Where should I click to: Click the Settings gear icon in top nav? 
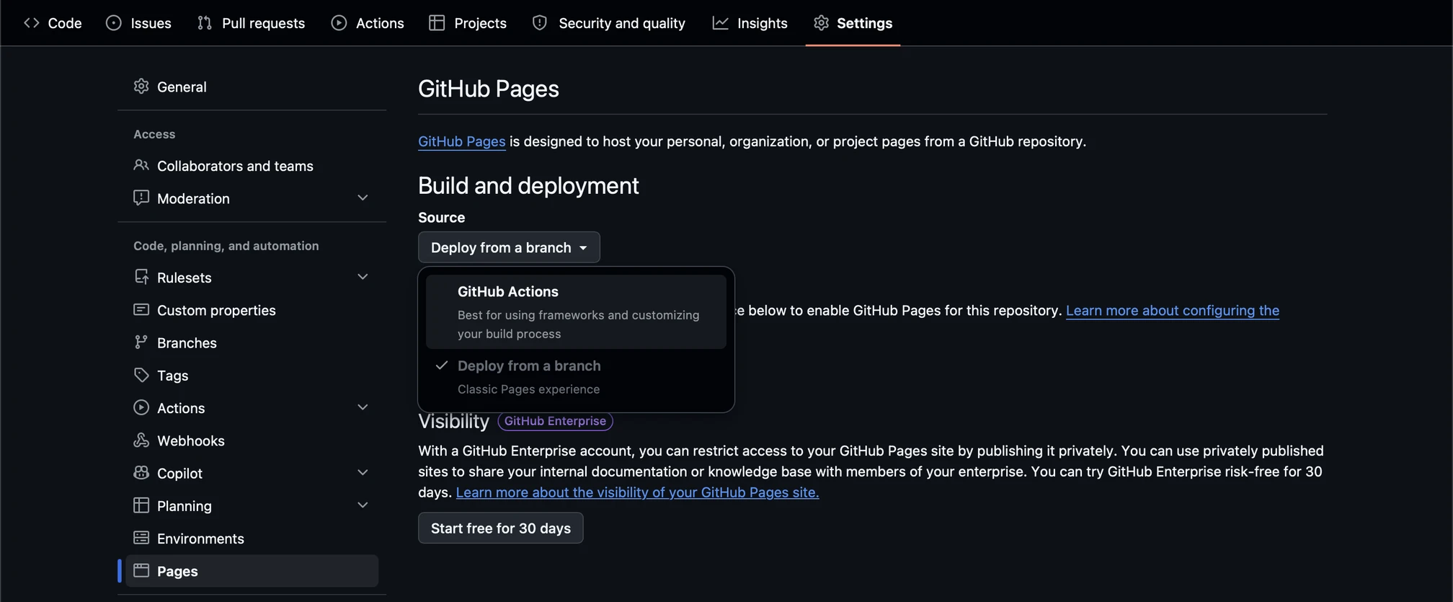pos(821,23)
